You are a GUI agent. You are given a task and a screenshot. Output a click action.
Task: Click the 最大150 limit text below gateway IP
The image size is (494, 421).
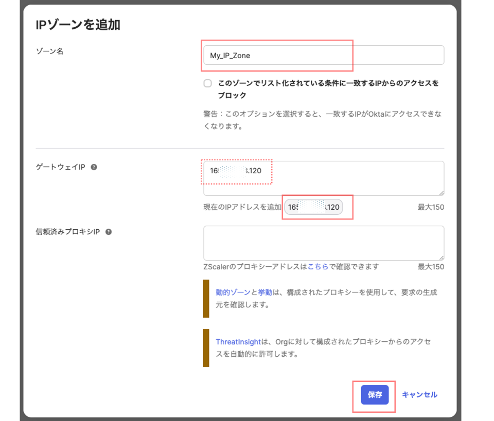(431, 207)
